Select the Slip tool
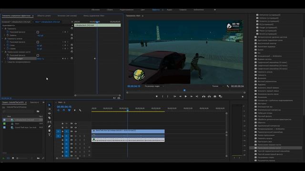The image size is (305, 171). pyautogui.click(x=50, y=122)
